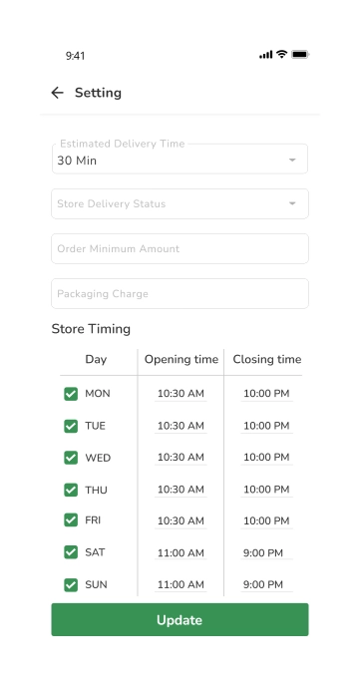360x683 pixels.
Task: Tap the 9:41 clock in status bar
Action: point(76,56)
